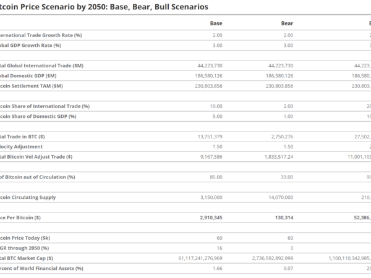Select Bear Price Per Bitcoin 130,314

coord(283,217)
